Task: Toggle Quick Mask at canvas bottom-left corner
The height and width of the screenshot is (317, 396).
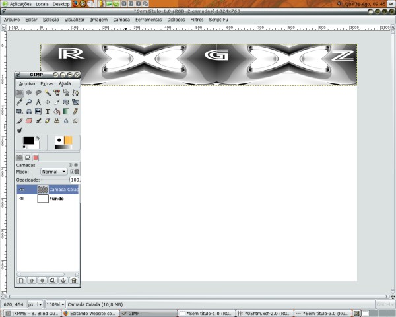Action: point(3,297)
